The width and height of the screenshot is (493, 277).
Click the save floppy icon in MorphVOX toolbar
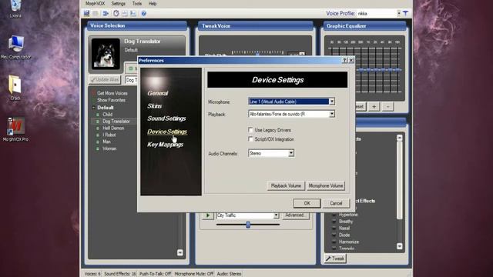click(87, 13)
